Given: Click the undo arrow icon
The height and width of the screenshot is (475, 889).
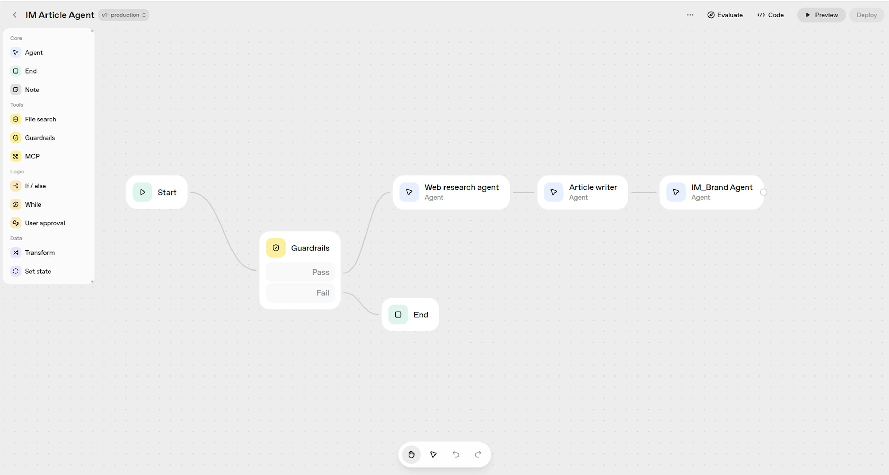Looking at the screenshot, I should pyautogui.click(x=455, y=454).
